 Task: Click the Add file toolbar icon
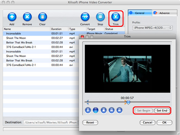click(x=12, y=17)
